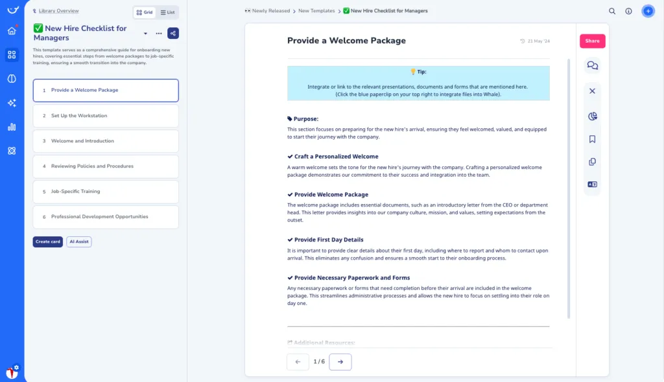
Task: Click the AI Assist button
Action: pos(79,242)
